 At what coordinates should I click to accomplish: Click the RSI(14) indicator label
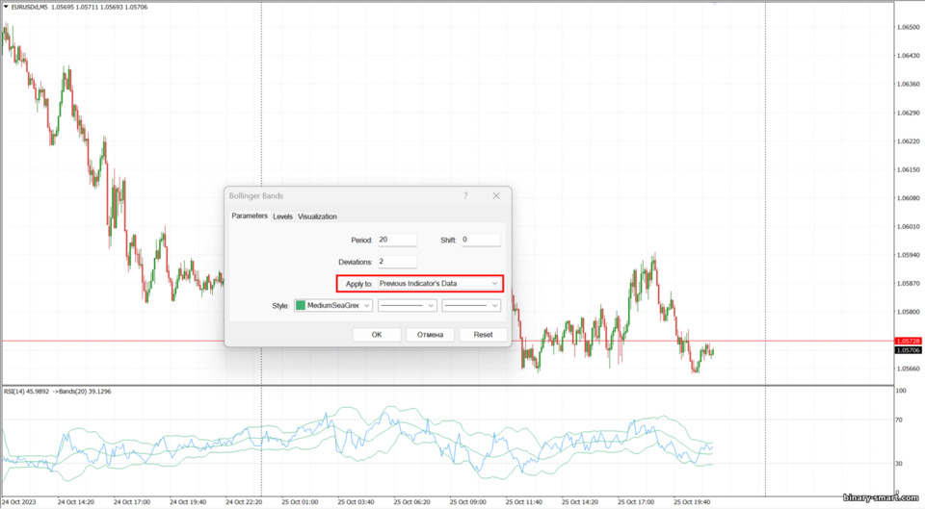pos(27,392)
